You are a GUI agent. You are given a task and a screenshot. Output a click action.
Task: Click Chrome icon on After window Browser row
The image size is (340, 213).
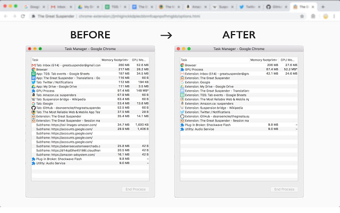tap(182, 65)
